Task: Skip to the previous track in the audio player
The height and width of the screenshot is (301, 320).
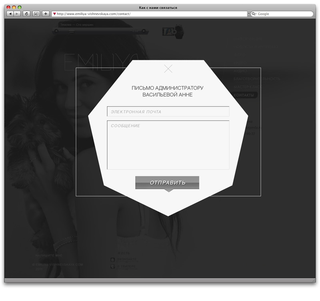Action: 56,31
